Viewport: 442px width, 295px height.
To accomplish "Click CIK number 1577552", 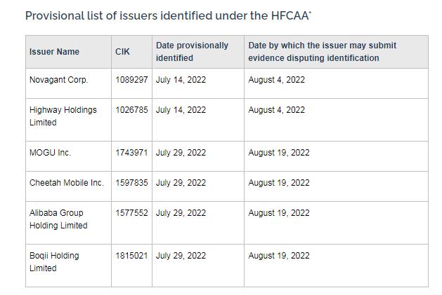I will pyautogui.click(x=131, y=213).
